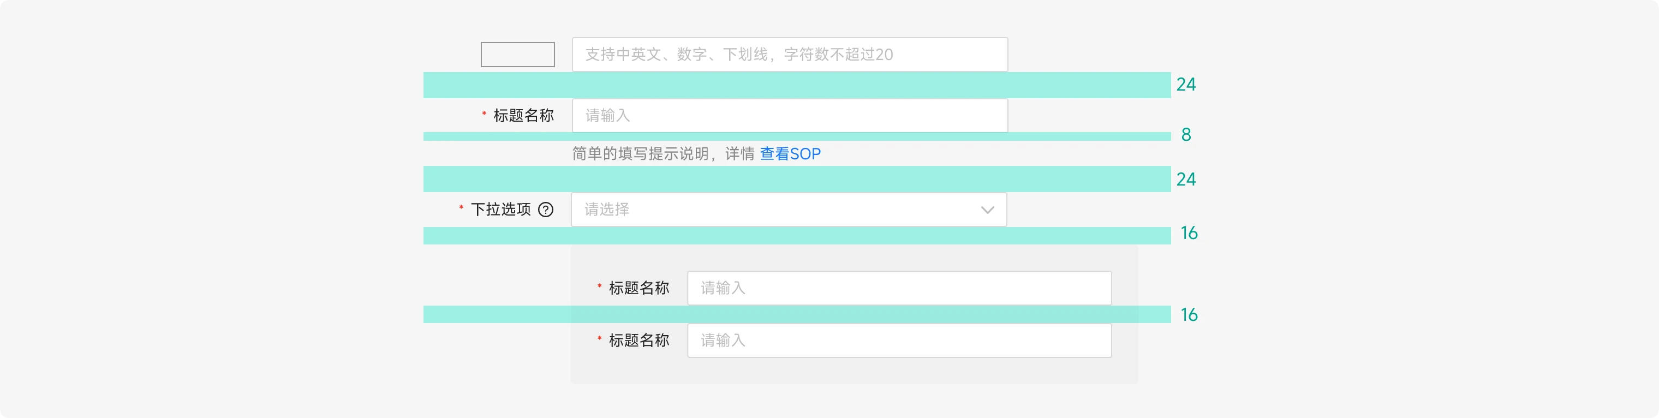1659x418 pixels.
Task: Click the last 标题名称 label in gray panel
Action: [638, 341]
